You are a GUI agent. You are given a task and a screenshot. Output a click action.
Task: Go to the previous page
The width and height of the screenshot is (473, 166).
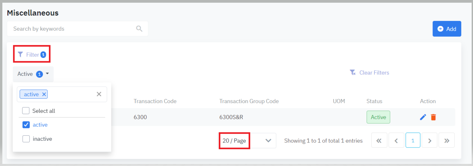click(396, 140)
